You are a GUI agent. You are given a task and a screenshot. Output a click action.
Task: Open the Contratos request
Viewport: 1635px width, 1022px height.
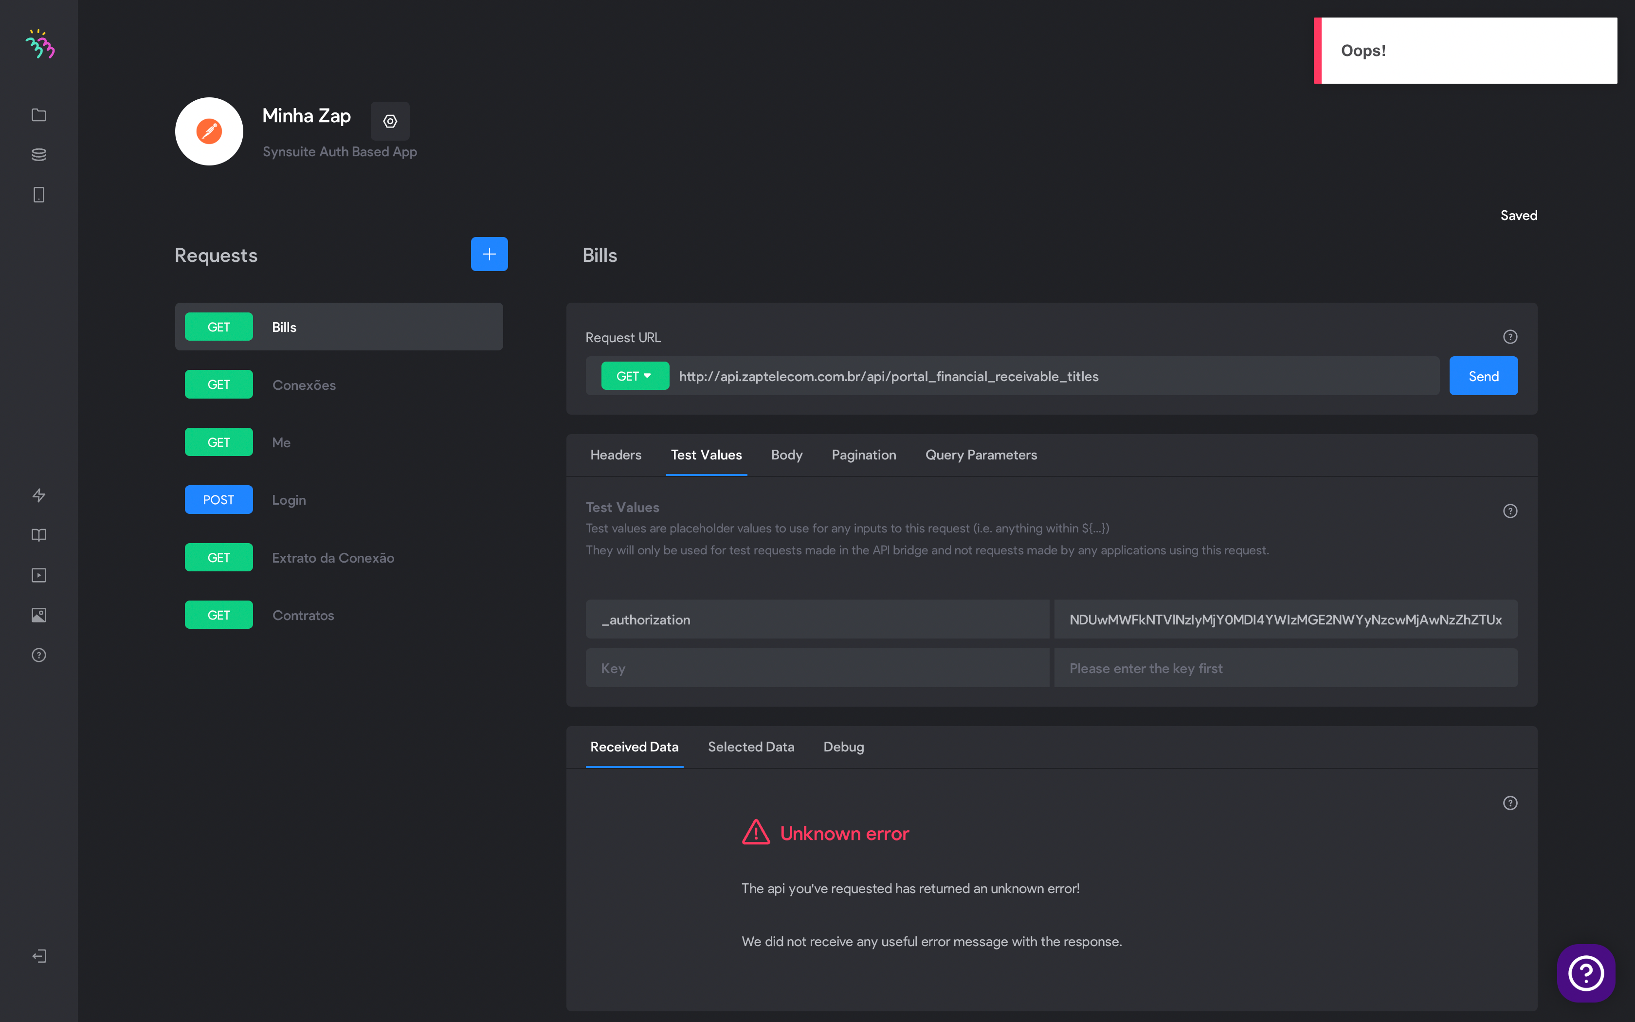[339, 615]
